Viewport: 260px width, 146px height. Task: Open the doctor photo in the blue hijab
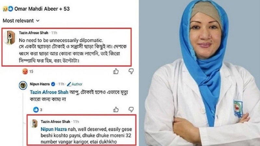[x=200, y=73]
